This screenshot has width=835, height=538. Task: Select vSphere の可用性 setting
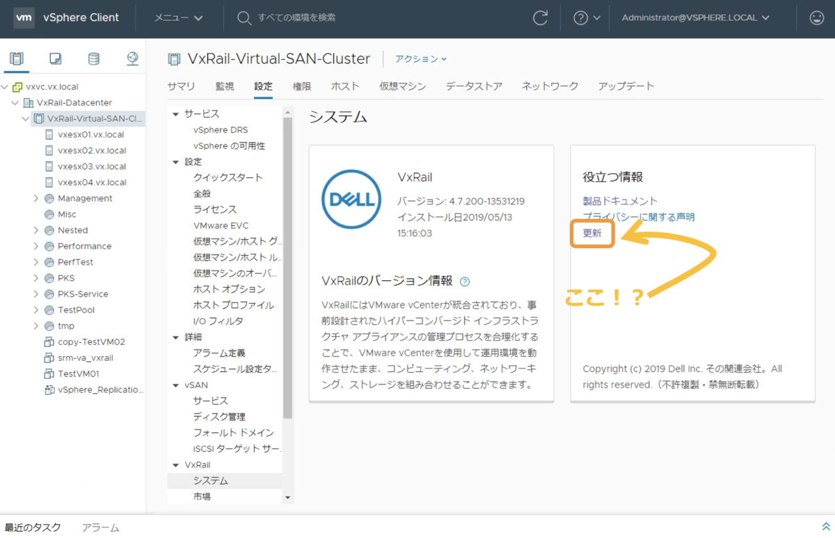click(x=229, y=146)
